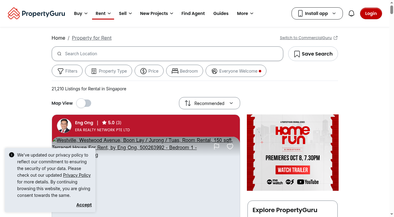Click Eng Ong's agent photo

(x=64, y=126)
